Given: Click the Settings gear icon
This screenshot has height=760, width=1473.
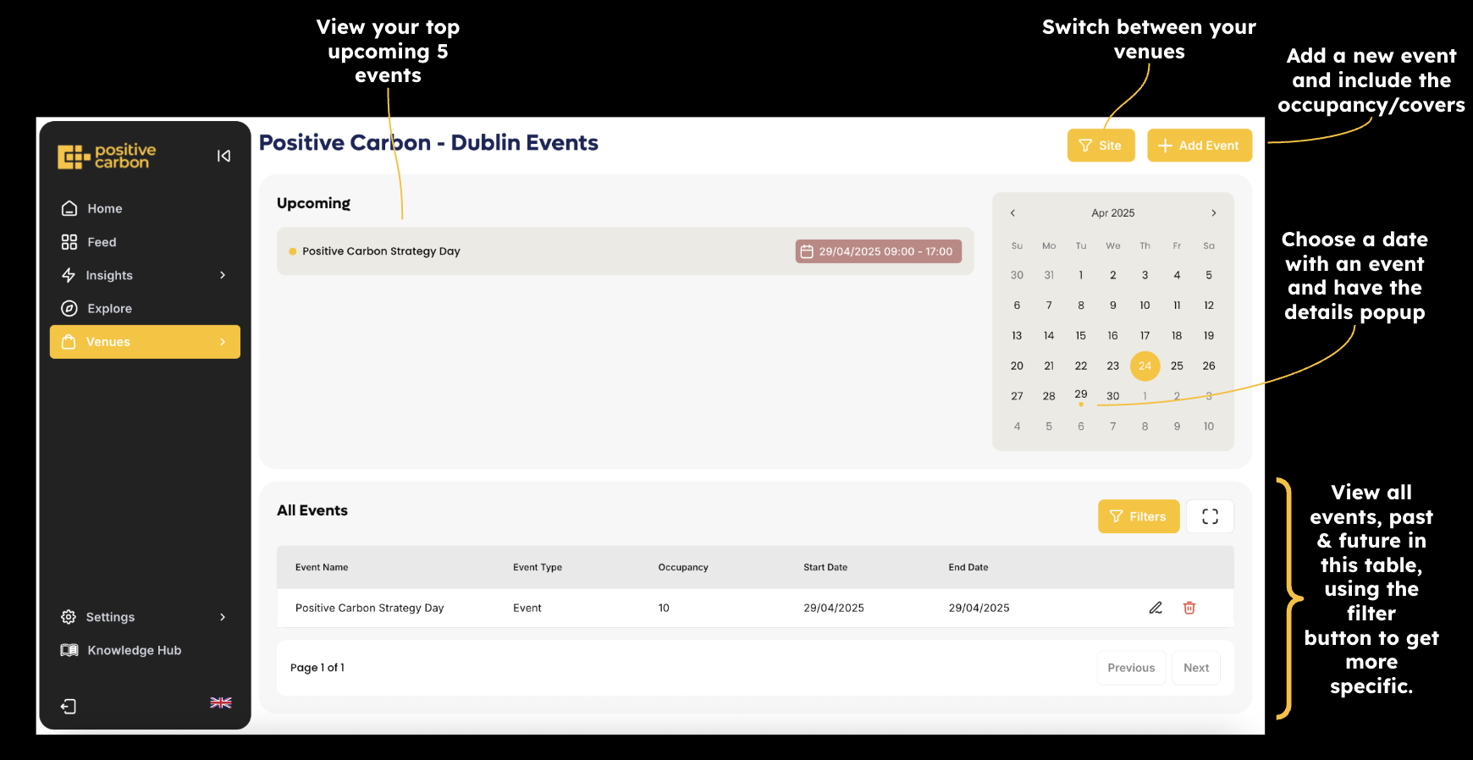Looking at the screenshot, I should (69, 617).
